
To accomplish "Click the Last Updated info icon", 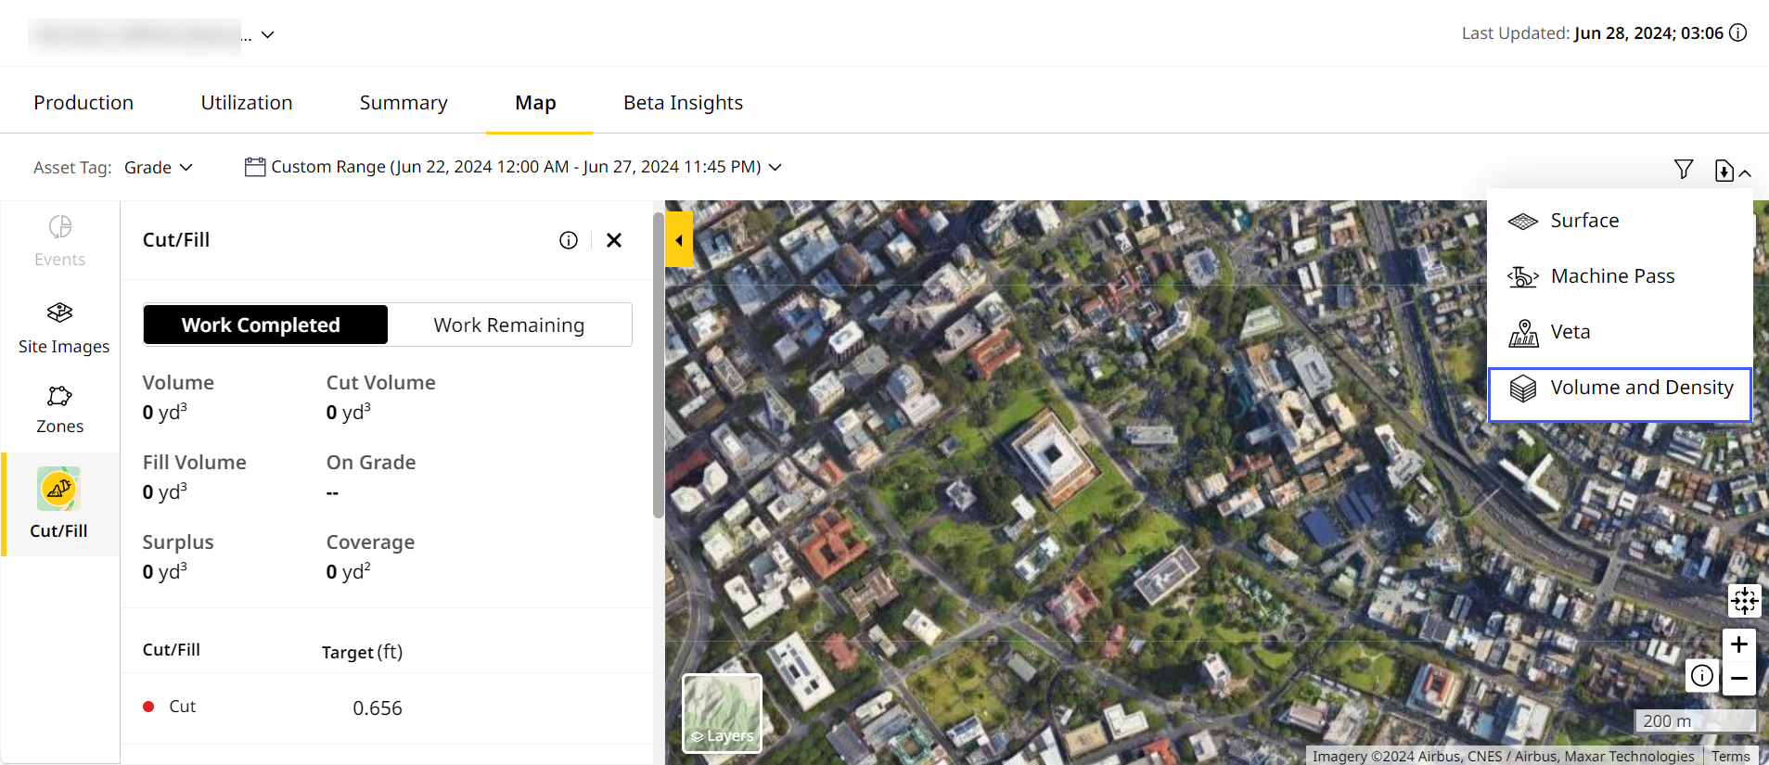I will (1738, 33).
